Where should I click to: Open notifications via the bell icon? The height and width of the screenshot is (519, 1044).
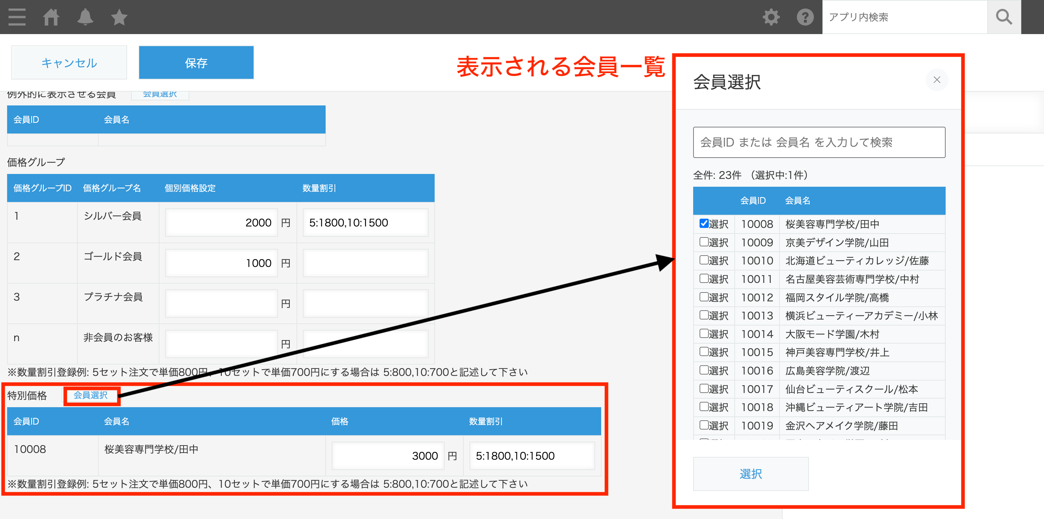pos(85,17)
